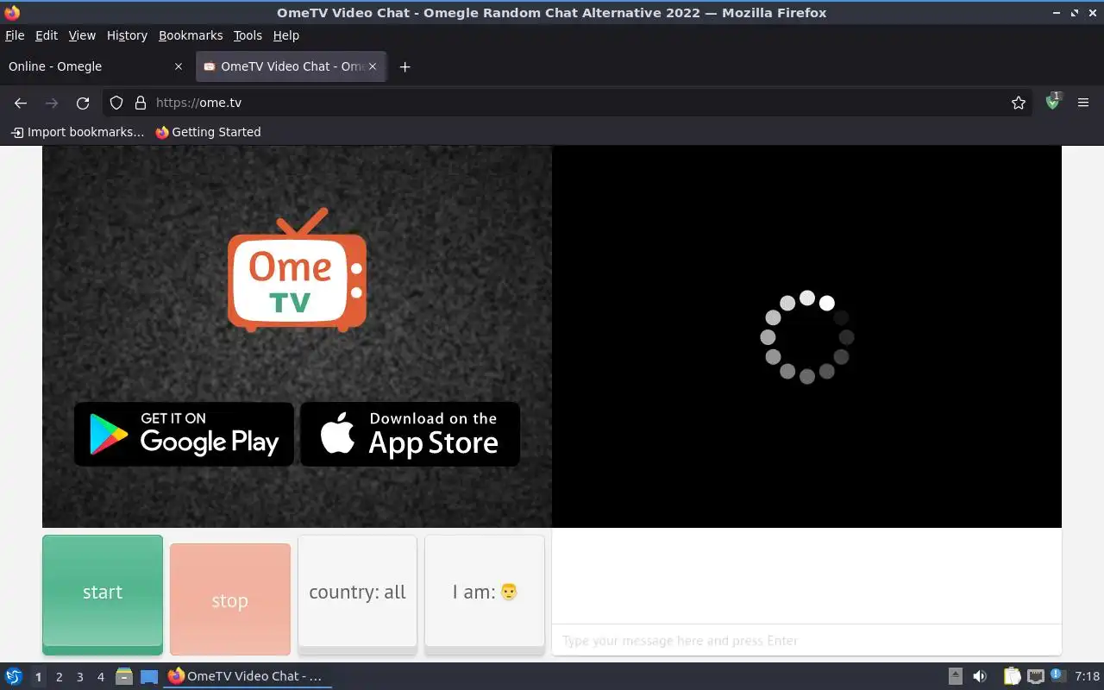Reload the current page

pos(83,103)
